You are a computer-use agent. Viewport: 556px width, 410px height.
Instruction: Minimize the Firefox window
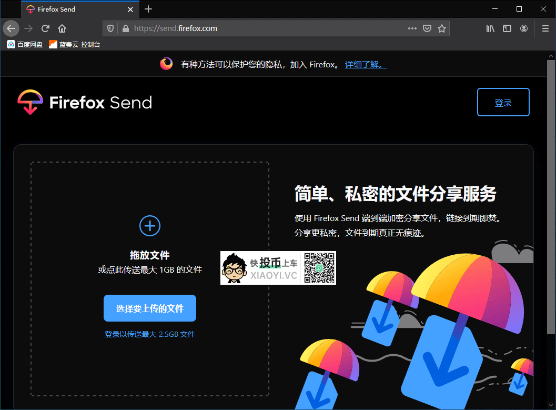click(x=495, y=9)
